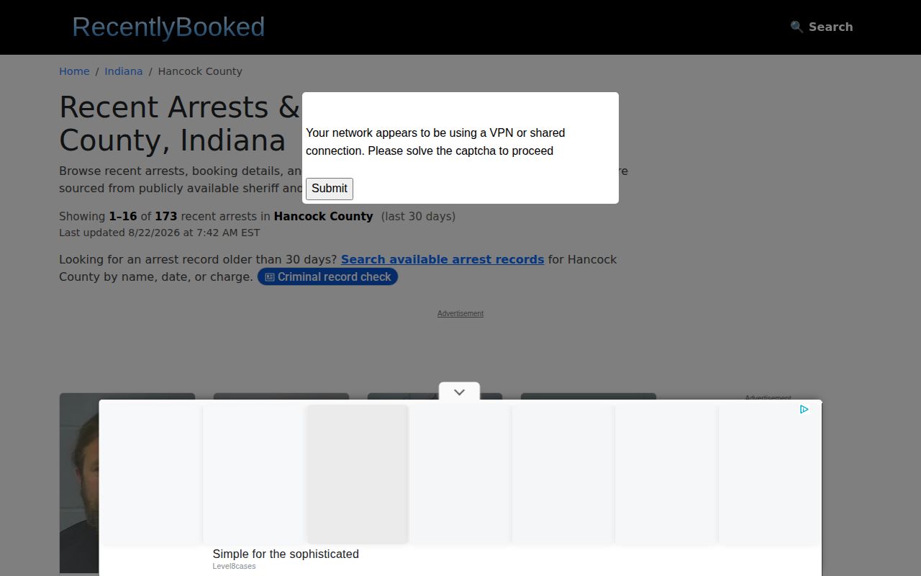Open the Criminal record check badge
This screenshot has height=576, width=921.
click(327, 277)
